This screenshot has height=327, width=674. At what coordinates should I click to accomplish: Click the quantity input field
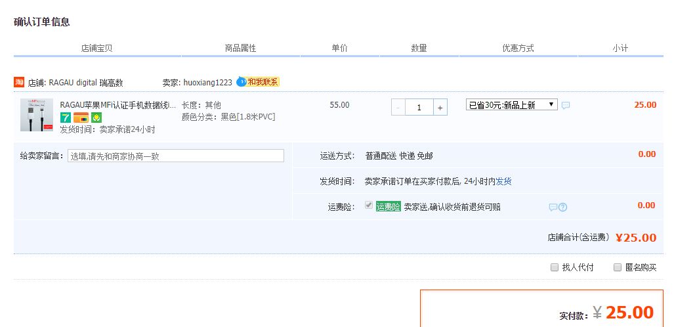point(419,108)
